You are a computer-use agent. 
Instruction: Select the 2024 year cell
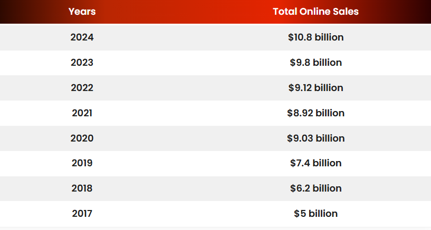82,37
